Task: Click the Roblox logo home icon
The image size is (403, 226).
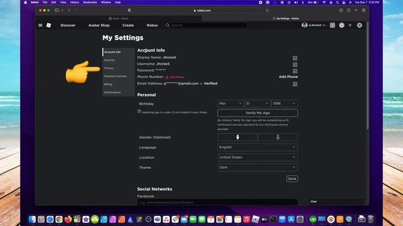Action: [48, 25]
